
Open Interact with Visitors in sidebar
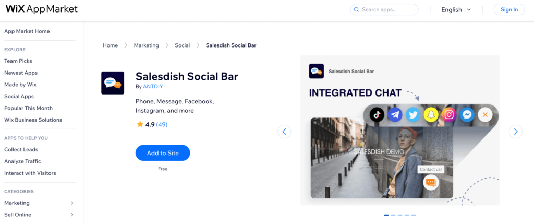30,173
